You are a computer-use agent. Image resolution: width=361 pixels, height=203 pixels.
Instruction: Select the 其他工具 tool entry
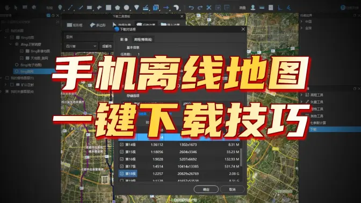point(317,116)
